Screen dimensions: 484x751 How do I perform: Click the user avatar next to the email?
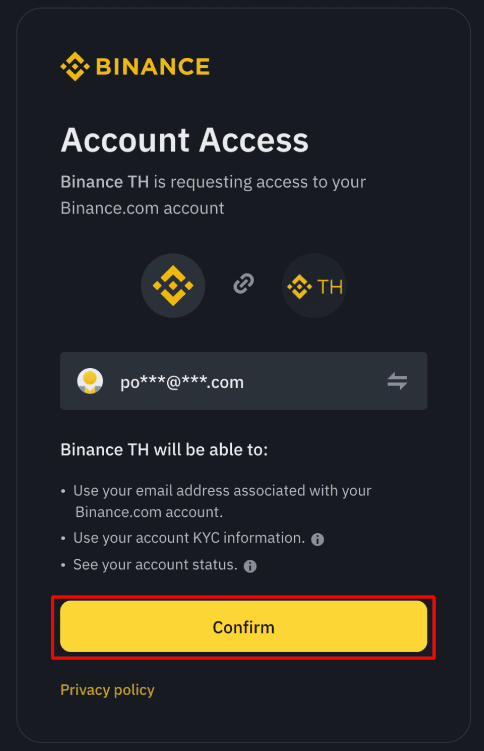coord(90,381)
